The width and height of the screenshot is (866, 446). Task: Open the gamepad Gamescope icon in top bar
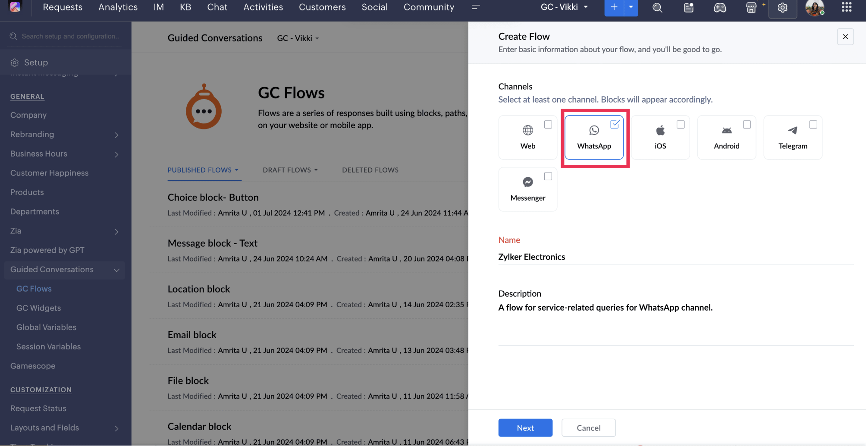(720, 8)
